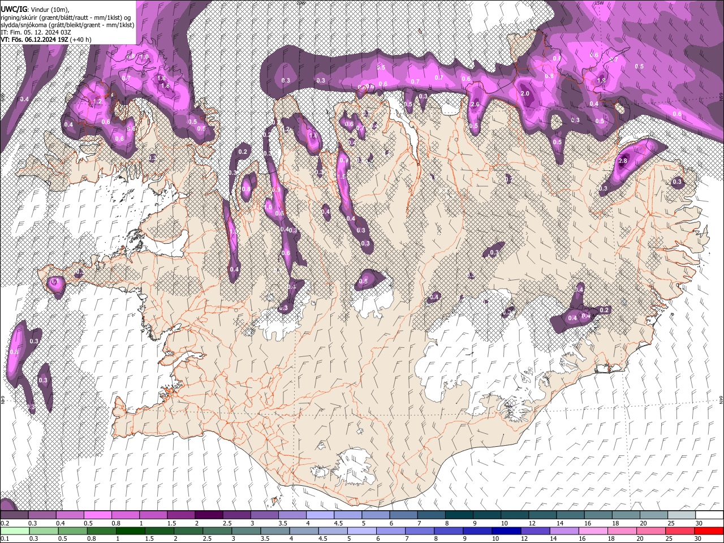
Task: Click the 'UWC/IG: Vindur (10m)' title text
Action: 35,10
